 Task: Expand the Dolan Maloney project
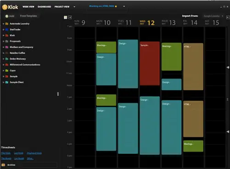coord(3,59)
